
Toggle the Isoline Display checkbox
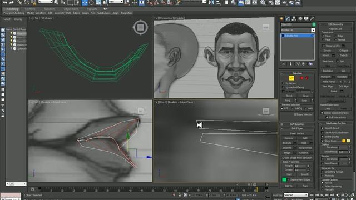point(323,137)
